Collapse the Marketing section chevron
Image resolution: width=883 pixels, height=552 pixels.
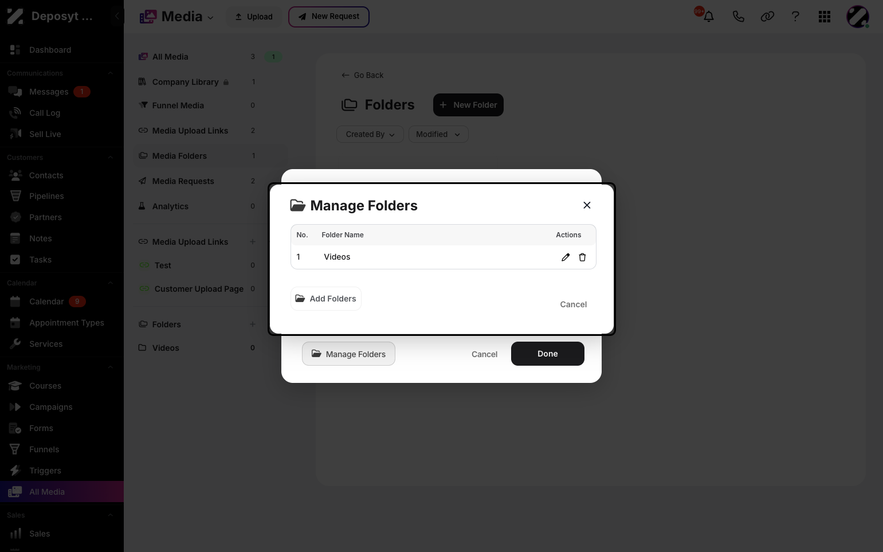pos(110,367)
